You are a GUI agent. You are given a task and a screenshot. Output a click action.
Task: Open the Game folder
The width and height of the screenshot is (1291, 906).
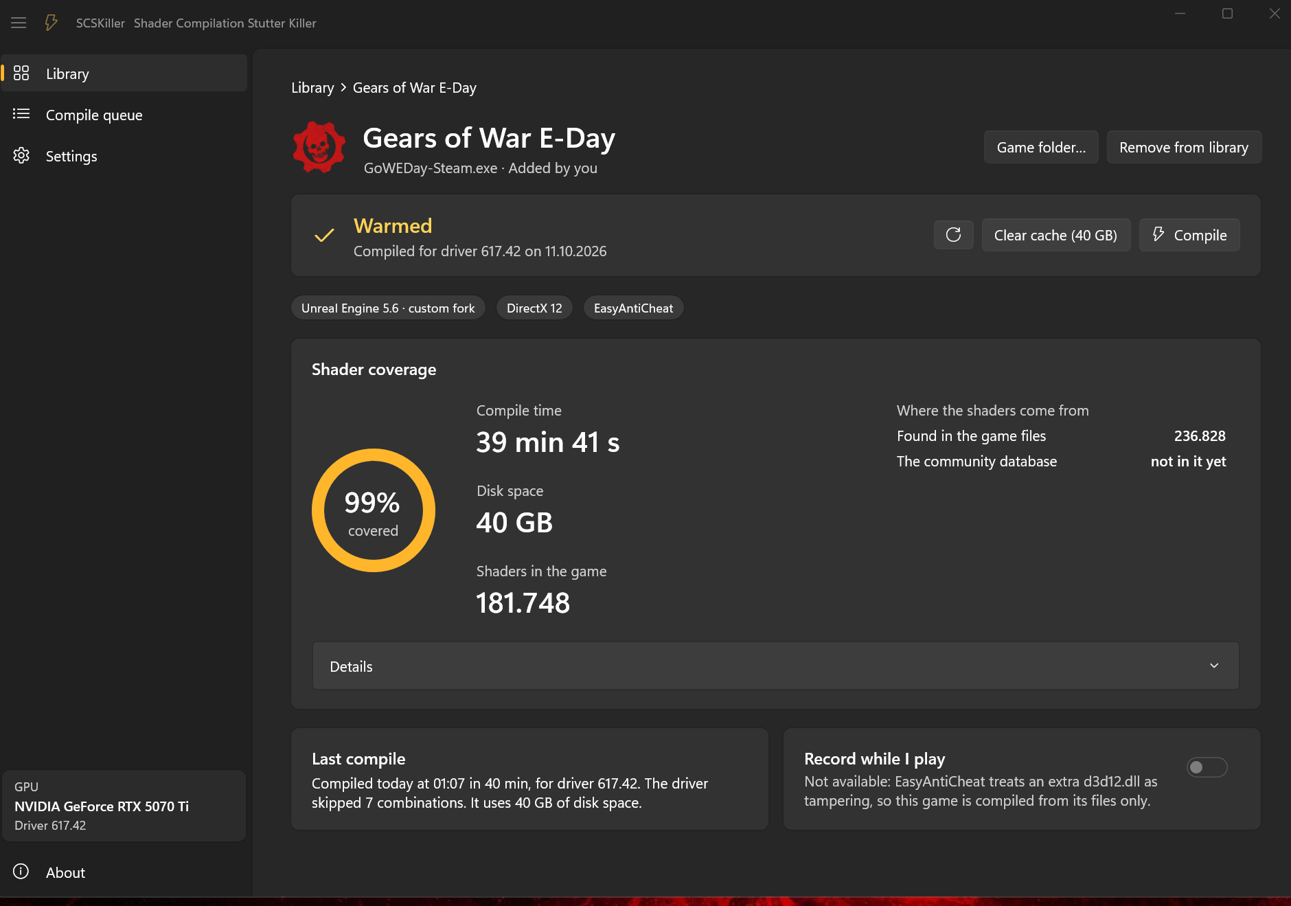click(x=1041, y=147)
